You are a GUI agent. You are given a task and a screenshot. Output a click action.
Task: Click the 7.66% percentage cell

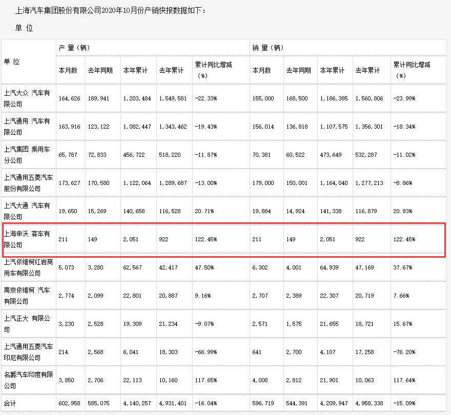[x=401, y=296]
